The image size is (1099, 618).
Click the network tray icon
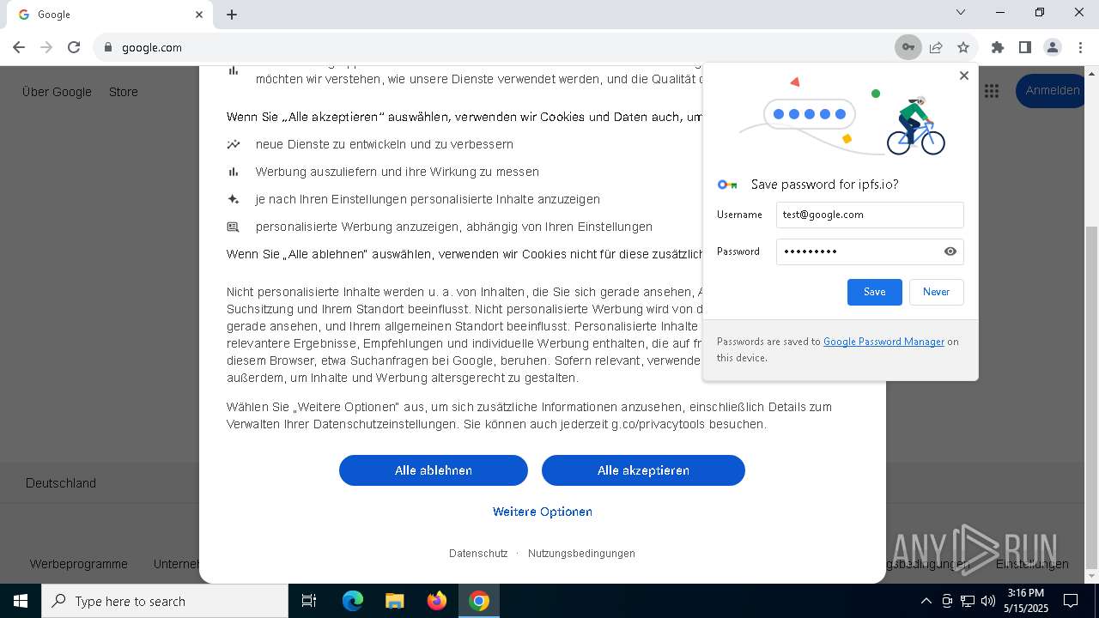[968, 601]
